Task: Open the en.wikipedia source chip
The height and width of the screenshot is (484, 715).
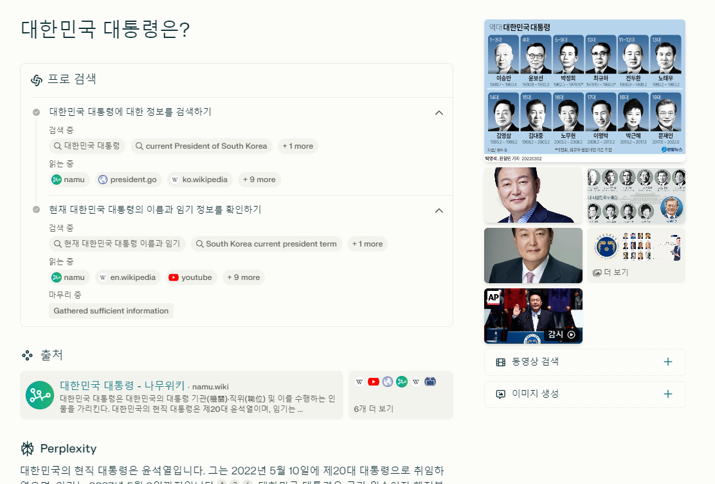Action: coord(128,277)
